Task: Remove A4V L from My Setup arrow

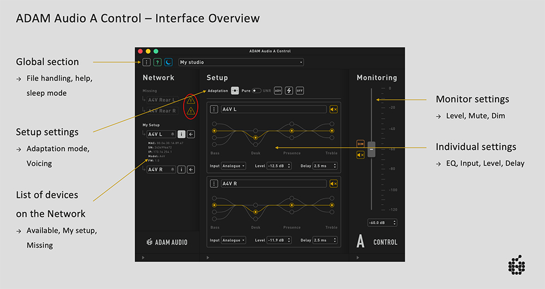Action: (191, 134)
